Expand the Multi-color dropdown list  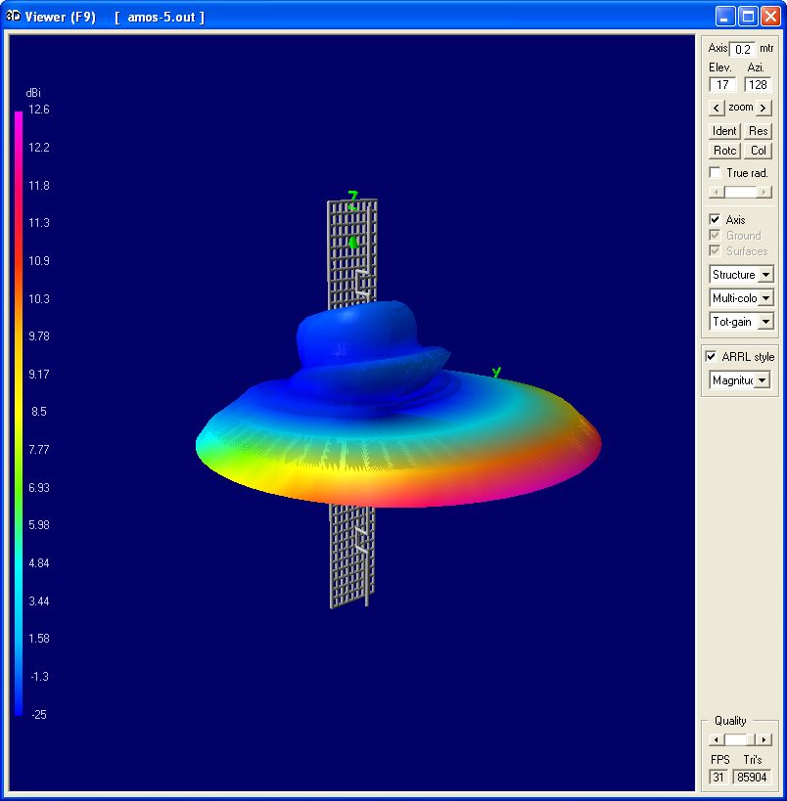[x=764, y=297]
